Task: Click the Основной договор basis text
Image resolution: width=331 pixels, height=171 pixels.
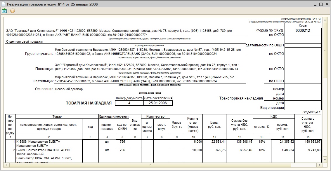Action: point(69,89)
